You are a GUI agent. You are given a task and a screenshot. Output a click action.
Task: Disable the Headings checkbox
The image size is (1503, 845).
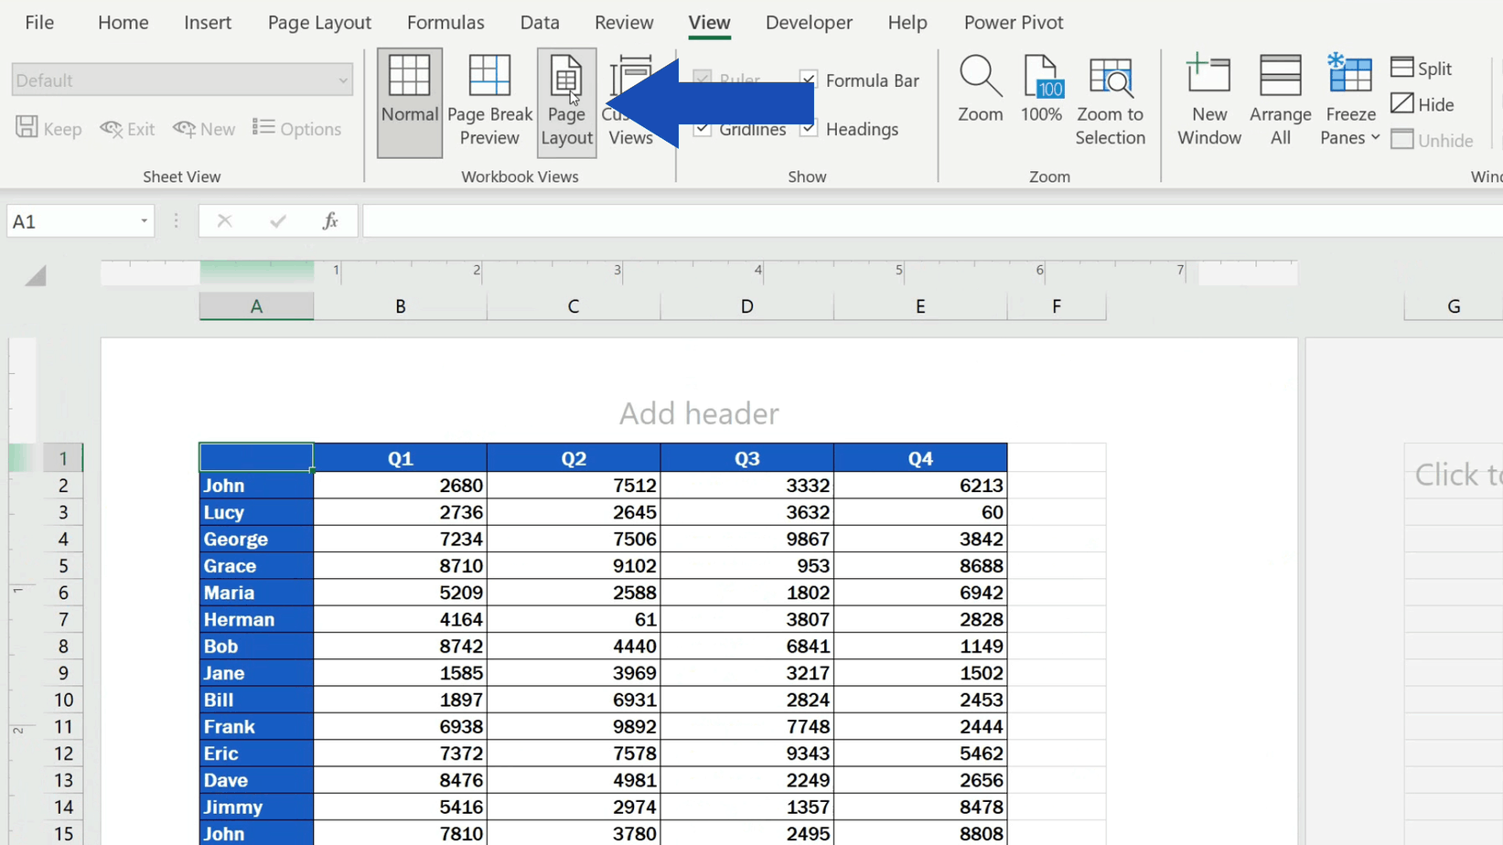point(808,129)
